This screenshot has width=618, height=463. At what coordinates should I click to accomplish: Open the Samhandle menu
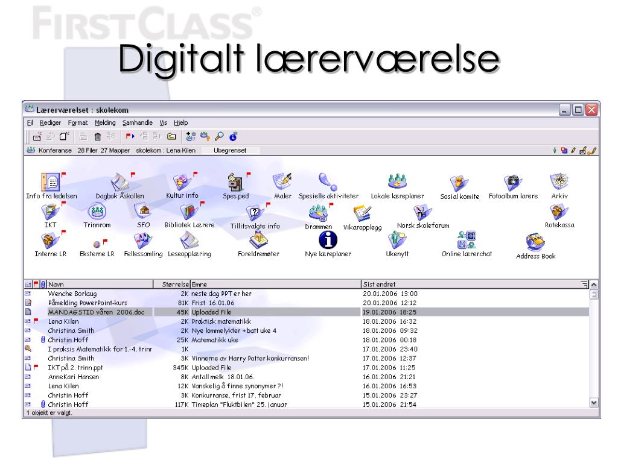[x=137, y=122]
